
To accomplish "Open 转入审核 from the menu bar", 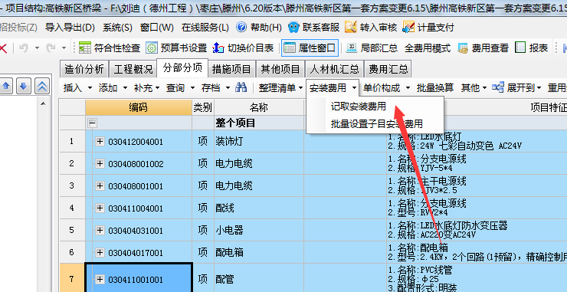I will pyautogui.click(x=371, y=27).
